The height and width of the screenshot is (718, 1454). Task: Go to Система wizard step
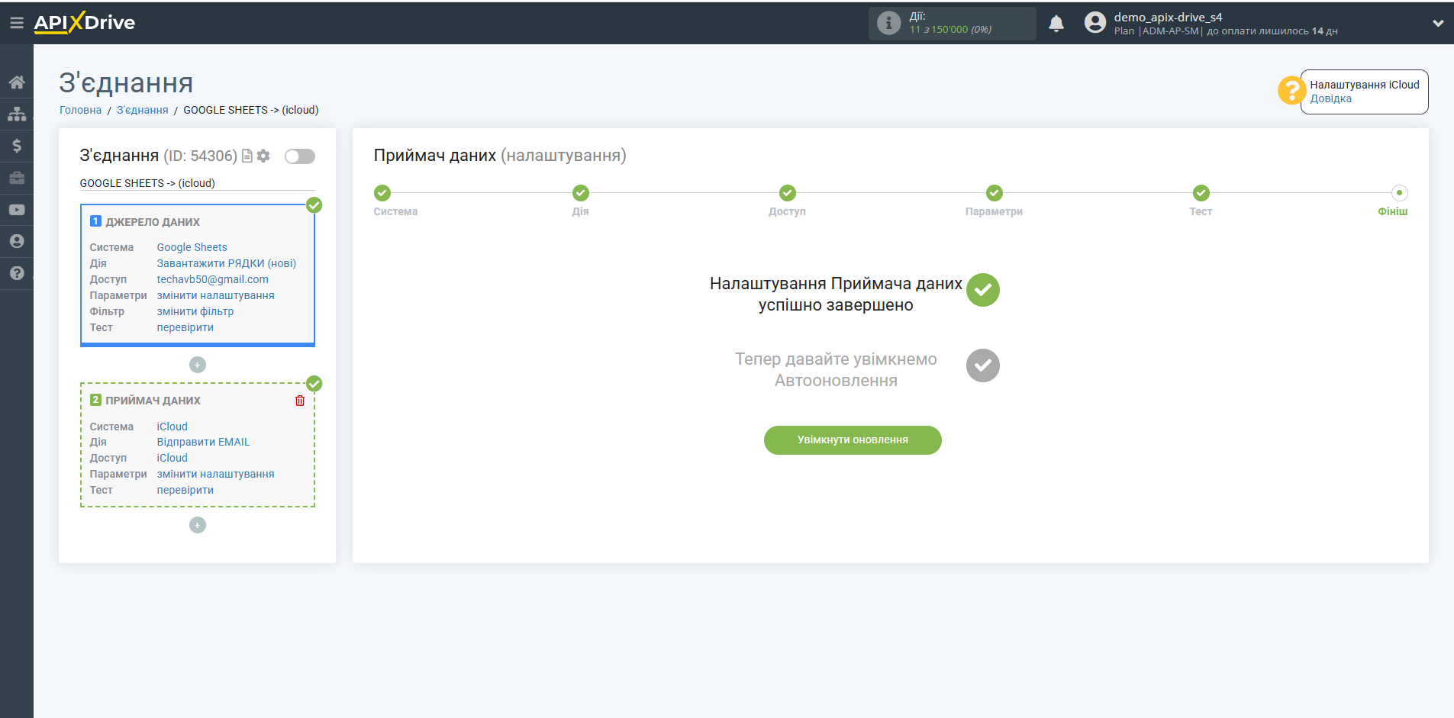382,193
